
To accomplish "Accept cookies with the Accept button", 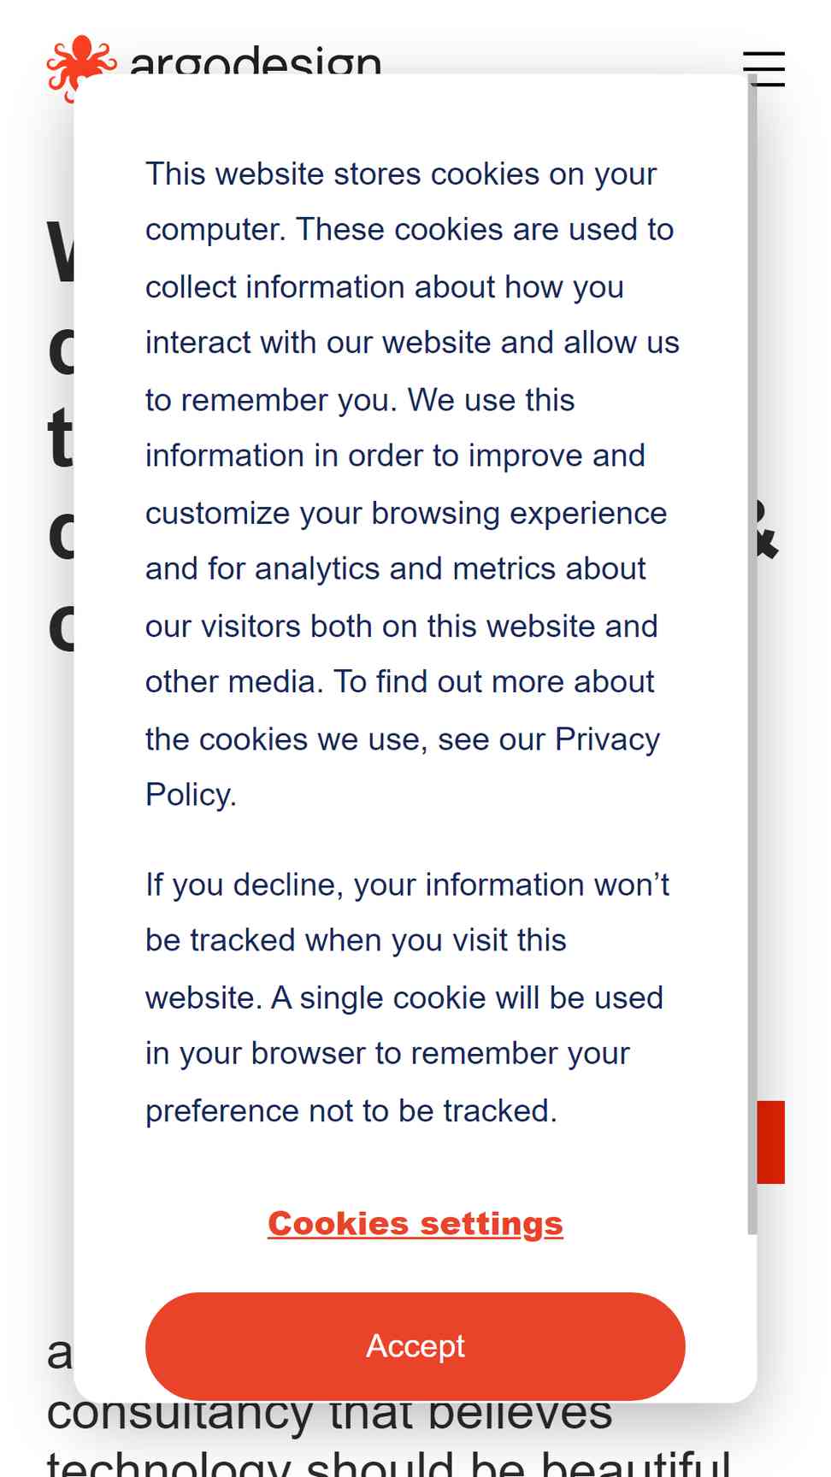I will (415, 1345).
